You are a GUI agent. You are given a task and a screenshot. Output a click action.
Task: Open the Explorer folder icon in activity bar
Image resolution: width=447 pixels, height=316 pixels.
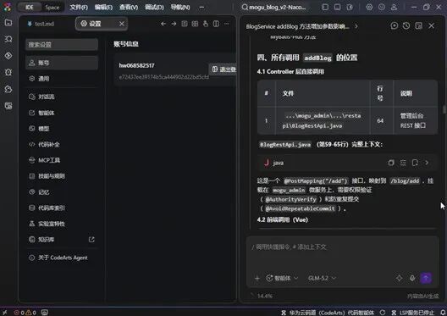point(8,23)
